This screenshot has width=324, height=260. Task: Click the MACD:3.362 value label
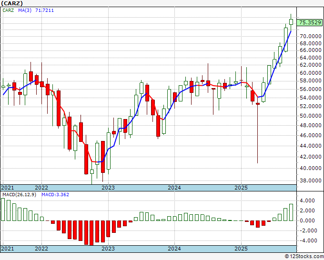pos(55,195)
